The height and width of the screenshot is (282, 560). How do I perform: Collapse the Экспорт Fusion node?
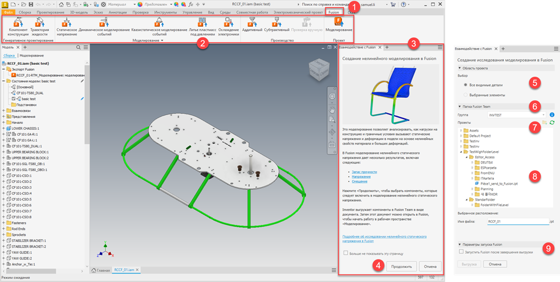4,70
